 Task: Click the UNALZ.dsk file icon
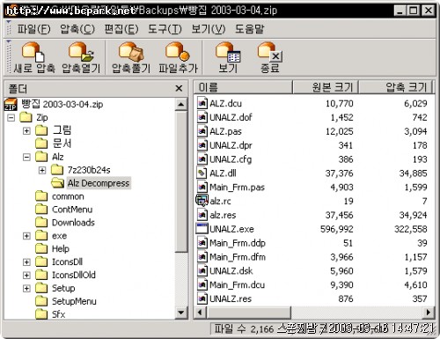pos(202,270)
